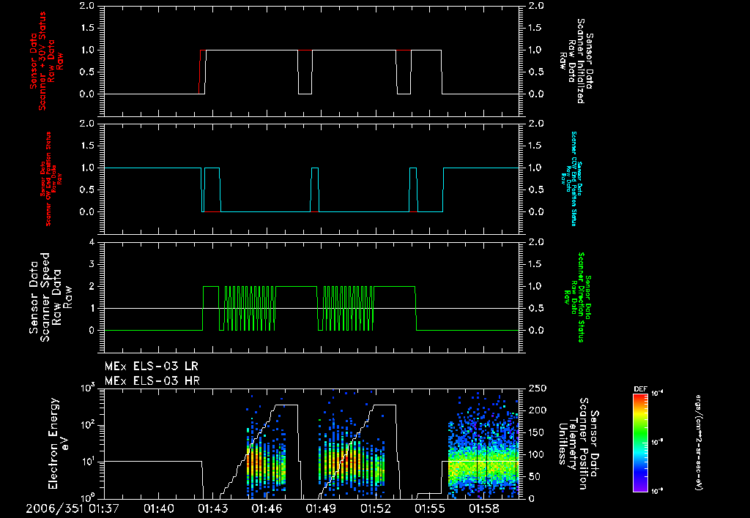Viewport: 750px width, 518px height.
Task: Click the cyan 'Scanner CCW End Position Status' title
Action: click(574, 179)
